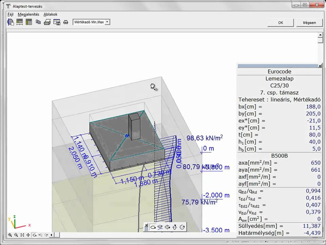Click the C25/30 concrete grade text

(279, 85)
